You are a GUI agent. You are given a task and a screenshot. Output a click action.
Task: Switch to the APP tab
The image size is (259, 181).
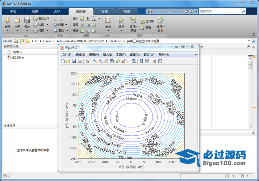tap(57, 12)
